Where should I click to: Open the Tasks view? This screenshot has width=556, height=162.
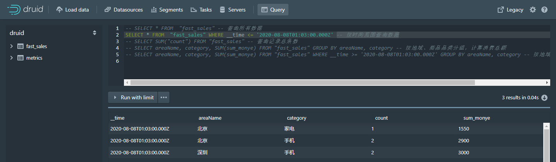coord(201,10)
